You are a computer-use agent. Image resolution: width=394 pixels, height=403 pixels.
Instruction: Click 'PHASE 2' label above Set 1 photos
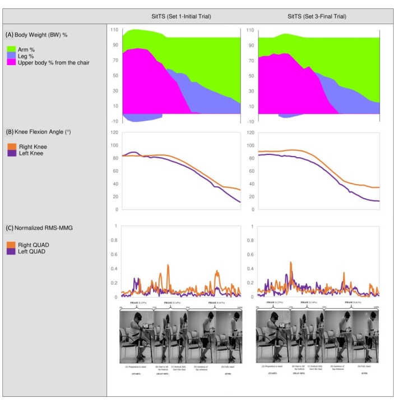pyautogui.click(x=172, y=303)
